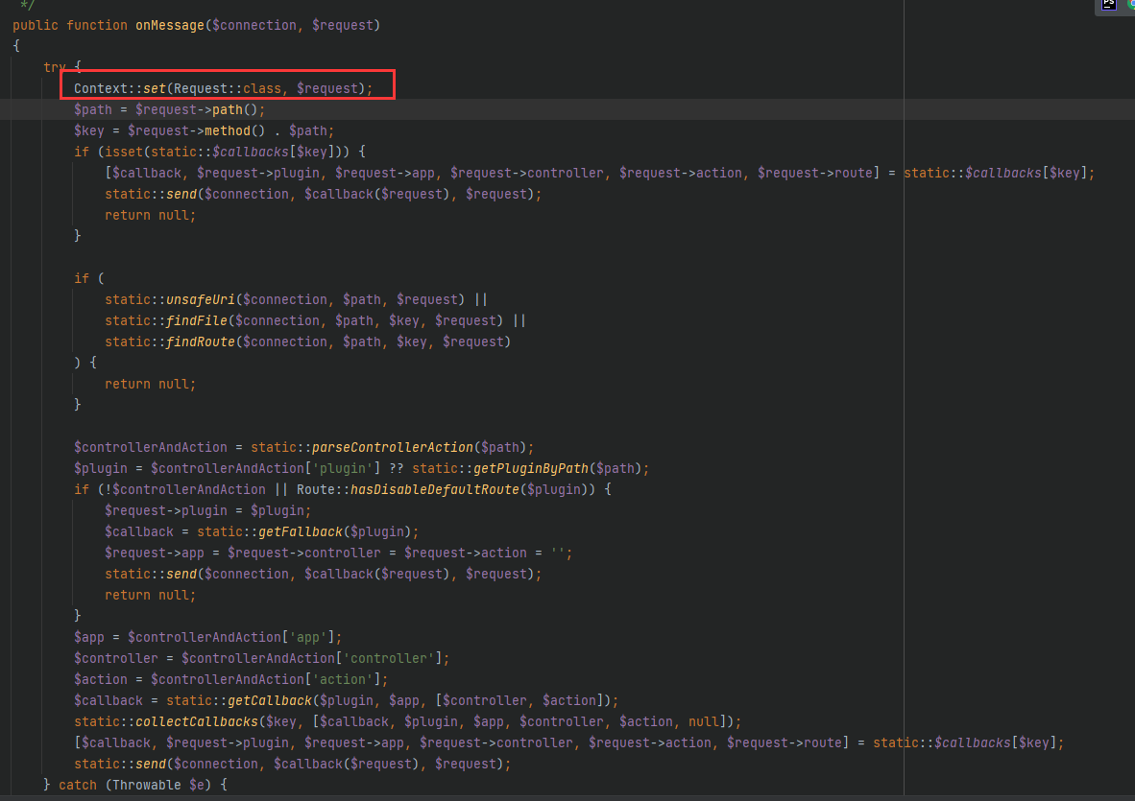Click the Throwable type name
The height and width of the screenshot is (801, 1135).
pos(147,785)
